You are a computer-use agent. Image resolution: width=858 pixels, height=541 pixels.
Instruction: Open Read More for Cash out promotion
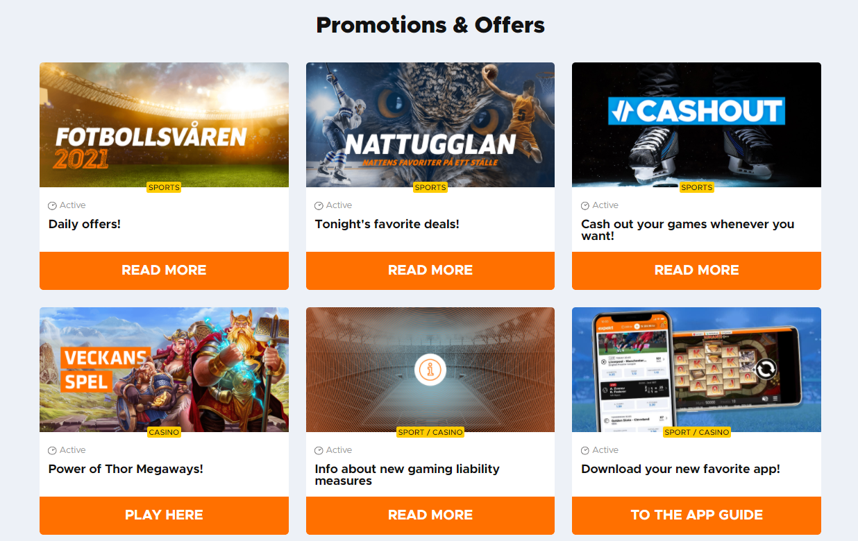pos(696,270)
